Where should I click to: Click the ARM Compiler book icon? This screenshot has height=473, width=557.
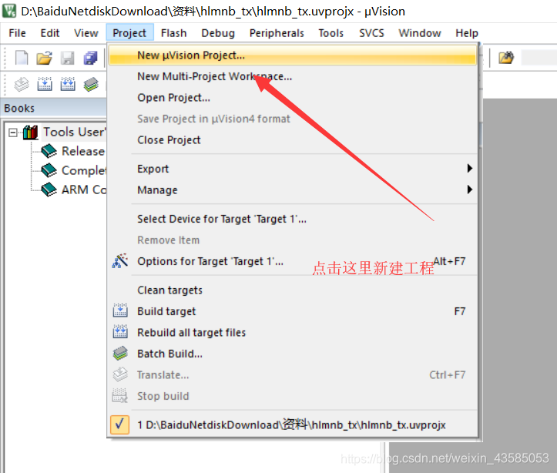49,190
